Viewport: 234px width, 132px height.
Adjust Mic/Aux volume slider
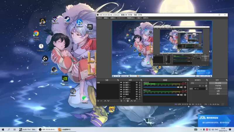[161, 95]
